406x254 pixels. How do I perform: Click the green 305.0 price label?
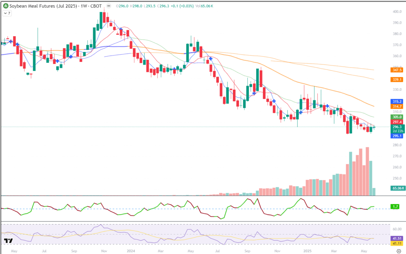pyautogui.click(x=396, y=117)
